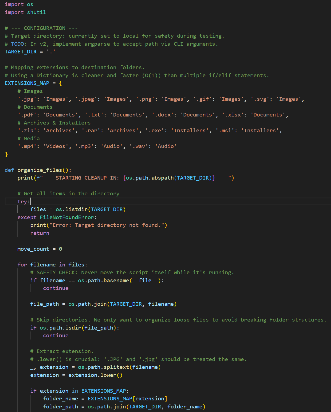Select the move_count variable assignment
The height and width of the screenshot is (412, 331).
tap(33, 249)
